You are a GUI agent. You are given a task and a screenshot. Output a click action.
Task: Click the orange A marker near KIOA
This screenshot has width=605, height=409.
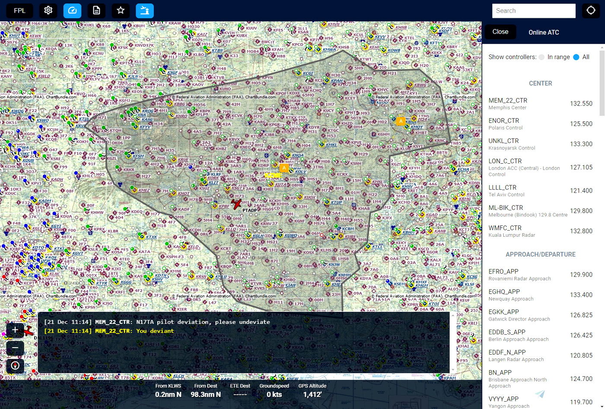pos(284,168)
